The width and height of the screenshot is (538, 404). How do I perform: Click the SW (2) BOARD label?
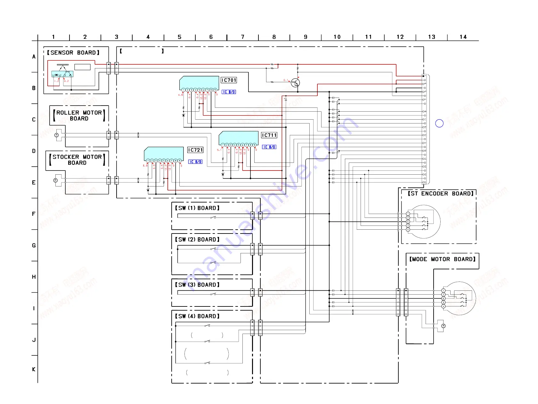pos(197,240)
